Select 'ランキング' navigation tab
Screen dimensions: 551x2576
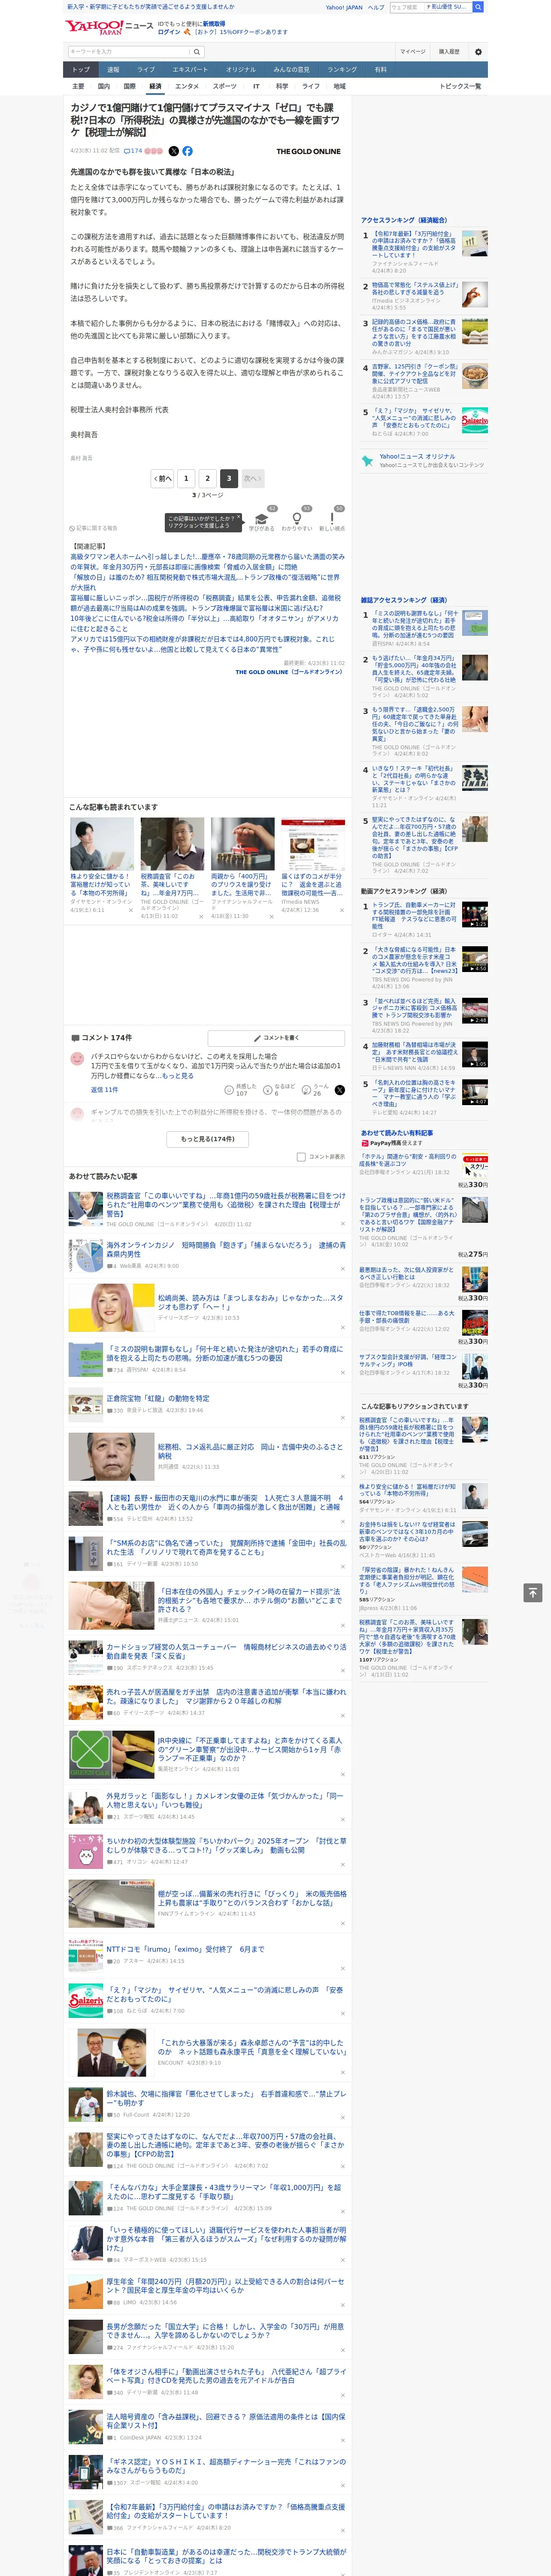tap(342, 70)
